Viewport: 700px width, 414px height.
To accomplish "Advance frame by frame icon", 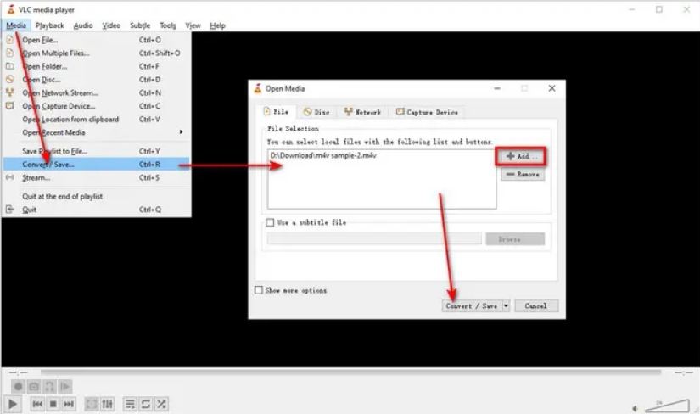I will point(65,386).
